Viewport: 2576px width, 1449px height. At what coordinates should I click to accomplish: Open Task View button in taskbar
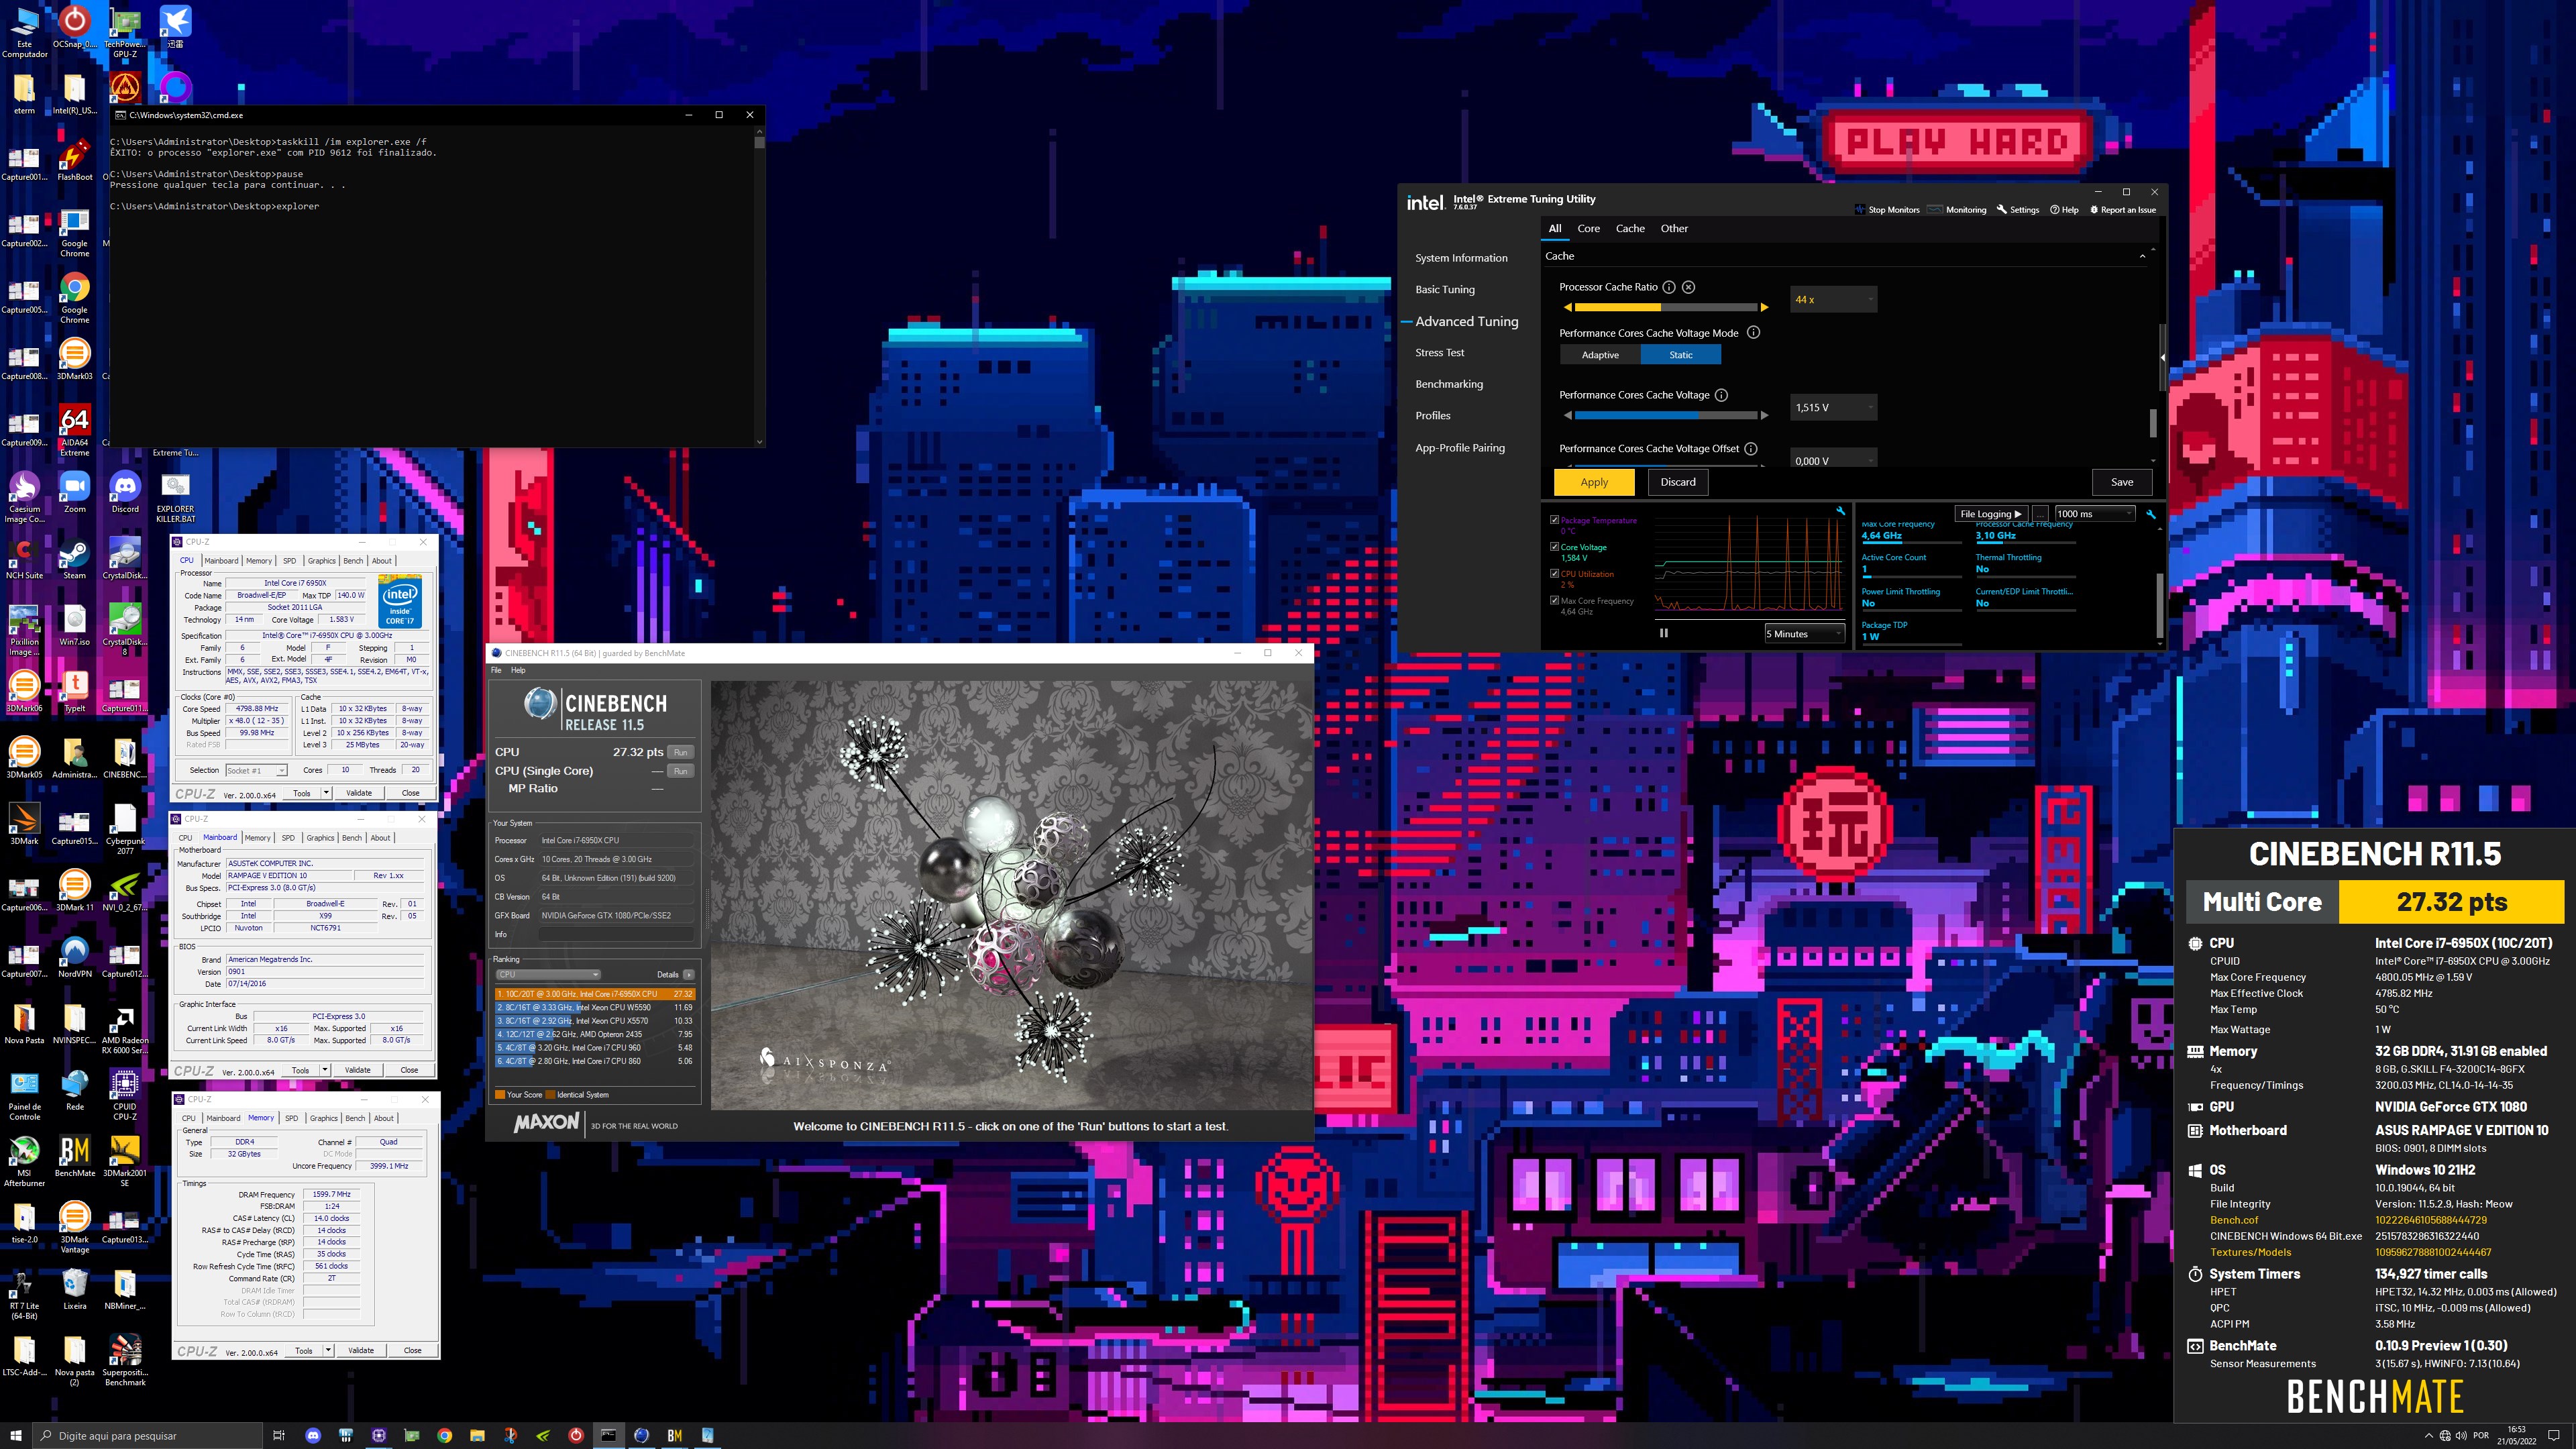[279, 1435]
